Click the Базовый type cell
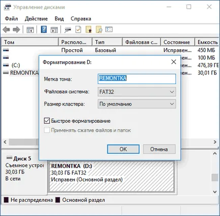Viewport: 220px width, 216px height. (105, 50)
